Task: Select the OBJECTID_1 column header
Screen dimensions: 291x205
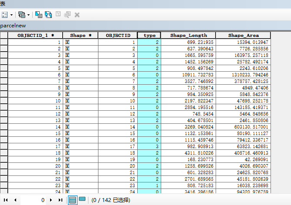Action: point(35,35)
